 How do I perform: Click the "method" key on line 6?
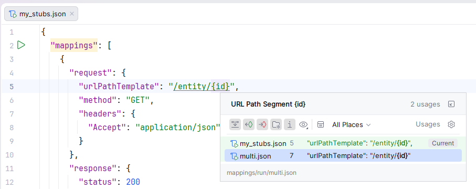click(x=98, y=100)
